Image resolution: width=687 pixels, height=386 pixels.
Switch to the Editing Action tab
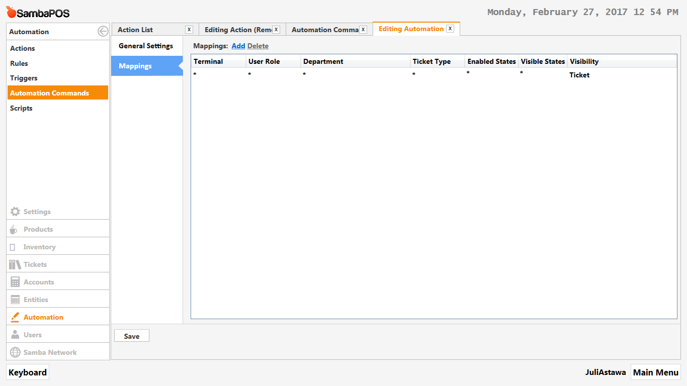(238, 30)
